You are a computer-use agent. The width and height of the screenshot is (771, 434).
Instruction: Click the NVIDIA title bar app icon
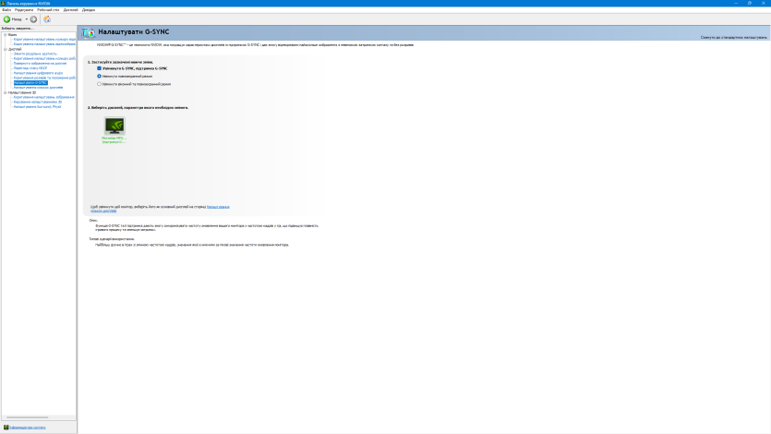[x=3, y=3]
